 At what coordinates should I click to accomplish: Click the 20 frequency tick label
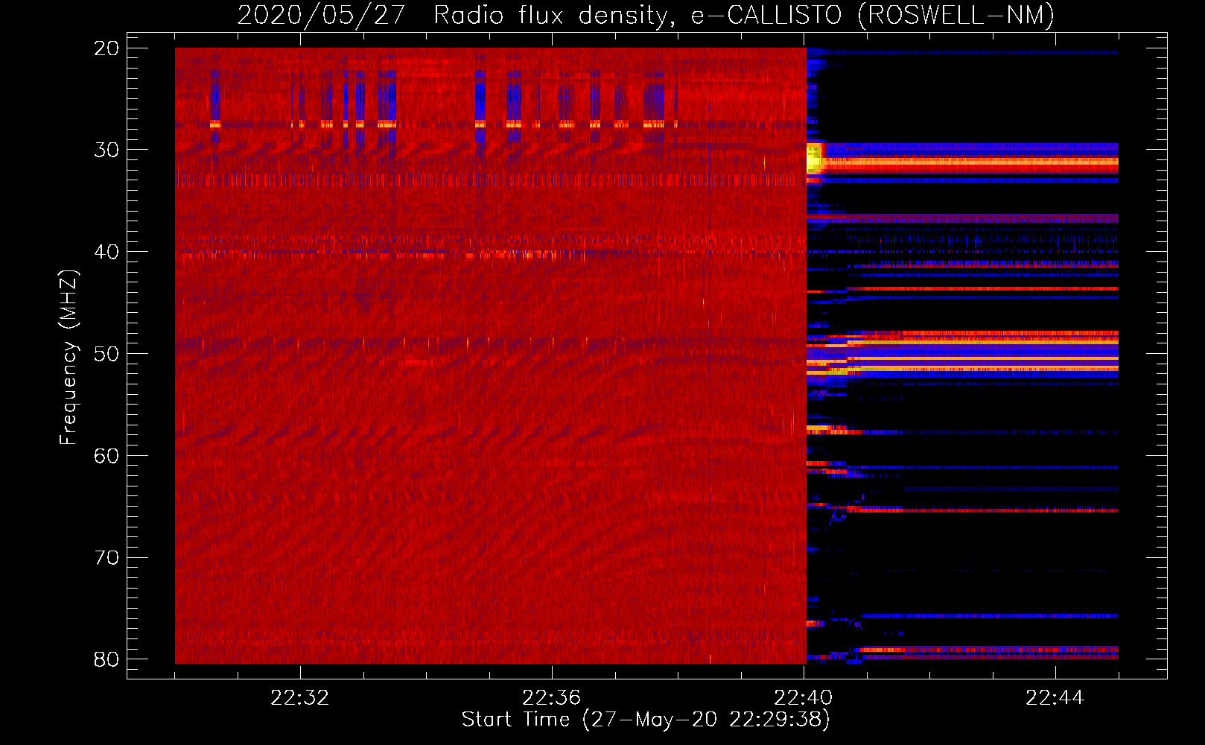click(106, 48)
